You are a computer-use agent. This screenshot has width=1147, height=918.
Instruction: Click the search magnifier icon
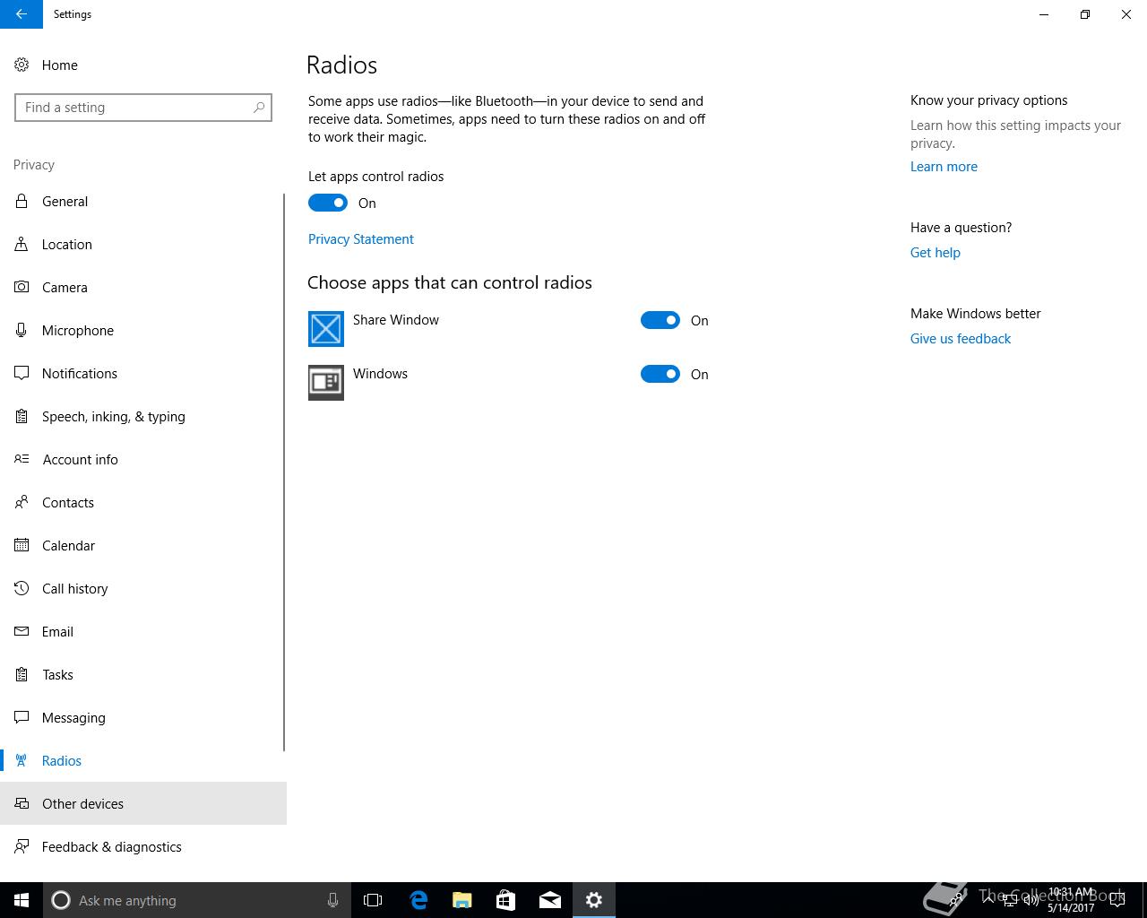[259, 108]
